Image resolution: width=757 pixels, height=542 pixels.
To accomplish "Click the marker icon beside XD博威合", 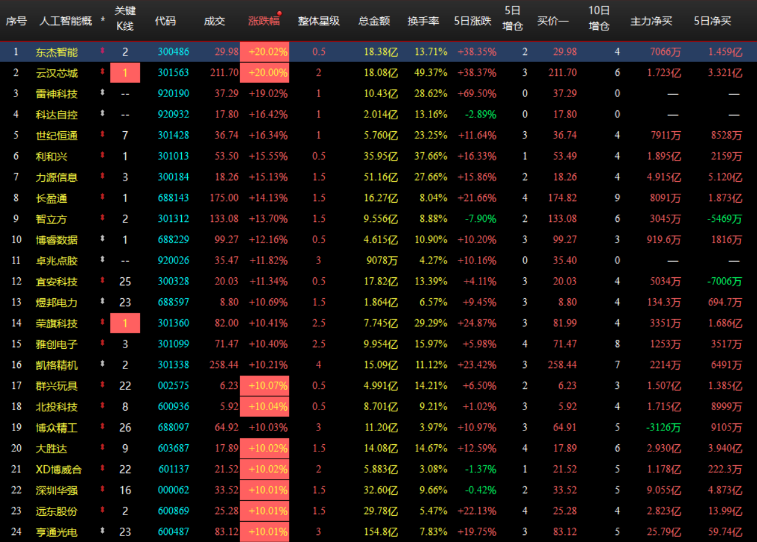I will tap(103, 469).
